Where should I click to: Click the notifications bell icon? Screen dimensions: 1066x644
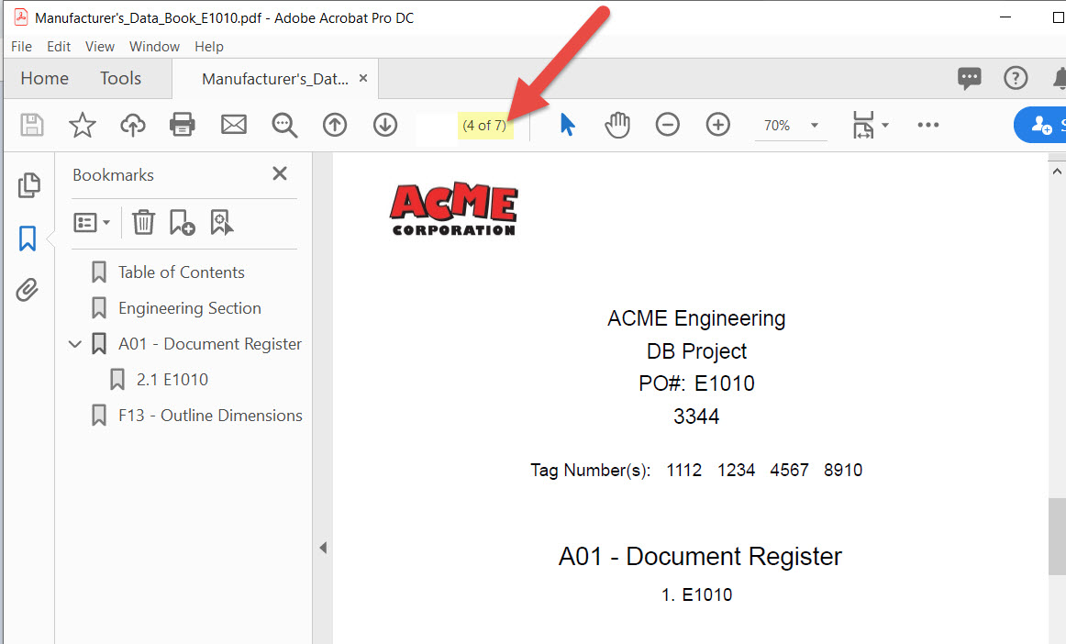pos(1060,78)
